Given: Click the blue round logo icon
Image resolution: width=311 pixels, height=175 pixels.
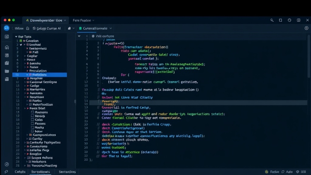Looking at the screenshot, I should 7,28.
